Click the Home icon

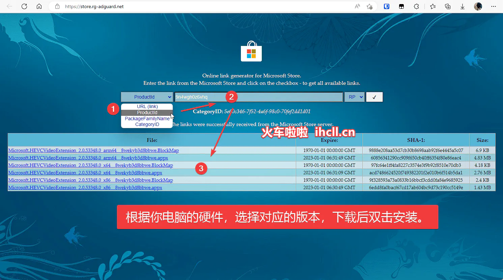[39, 6]
